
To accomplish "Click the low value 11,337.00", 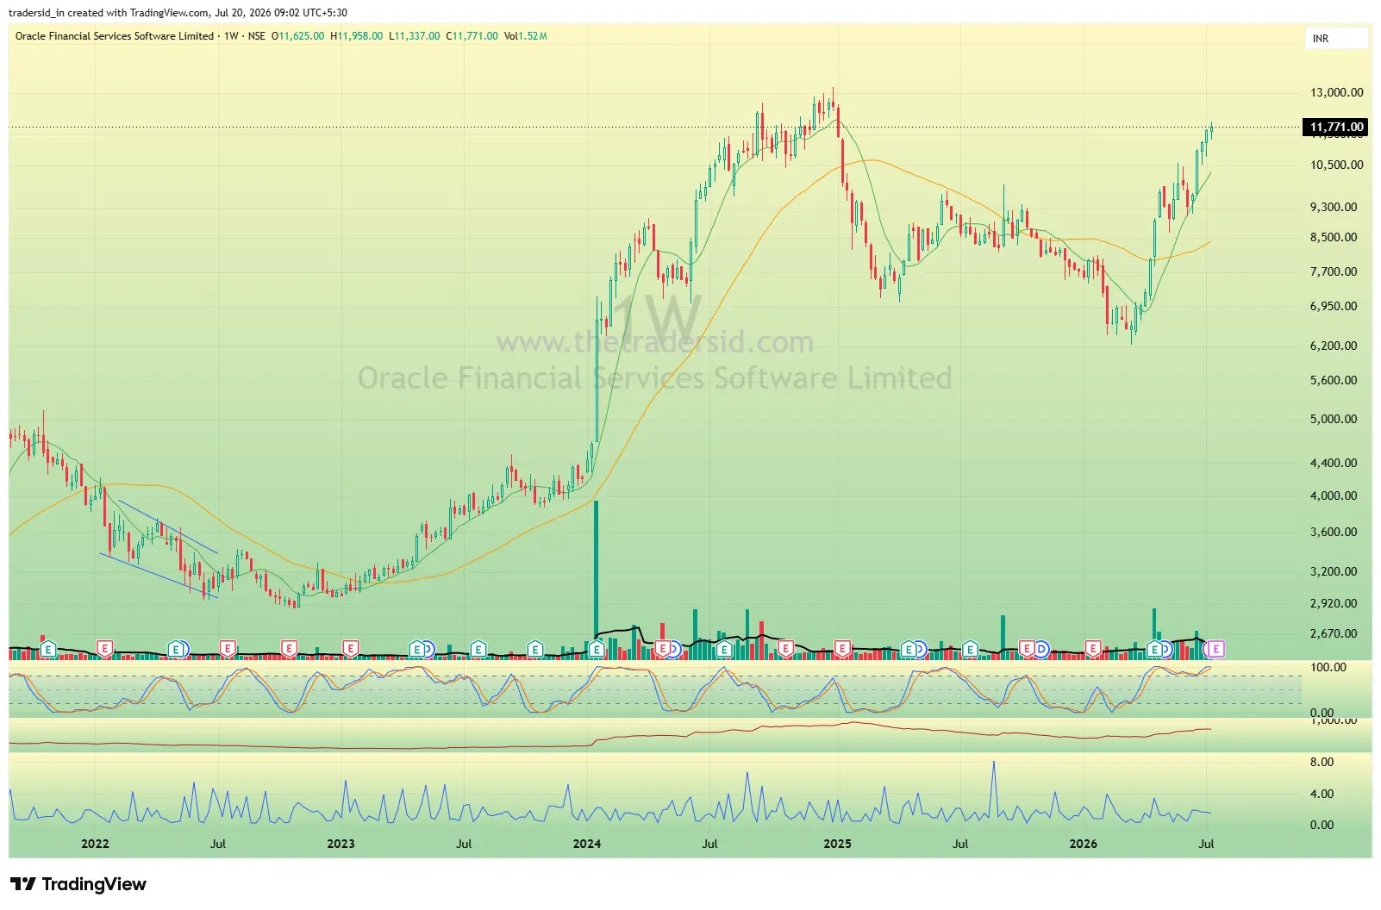I will pyautogui.click(x=417, y=36).
